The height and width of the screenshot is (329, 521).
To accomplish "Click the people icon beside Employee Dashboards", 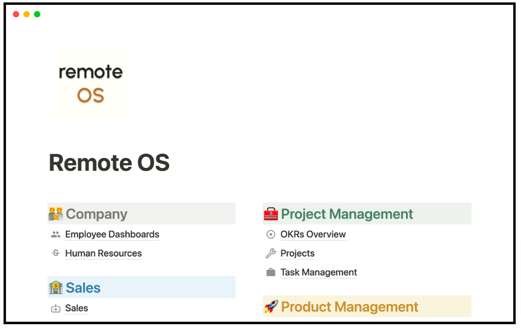I will tap(56, 234).
